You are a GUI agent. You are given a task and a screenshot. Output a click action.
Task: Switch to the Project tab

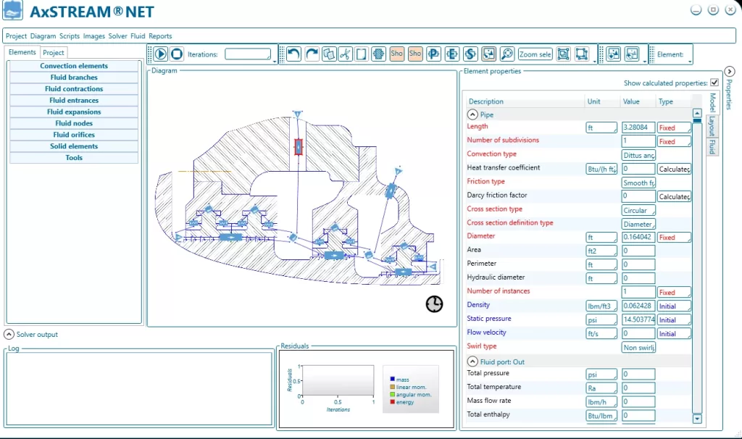click(x=54, y=52)
